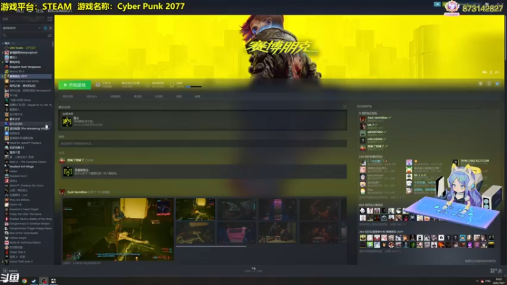This screenshot has width=507, height=285.
Task: Open the fifth game detail tab
Action: pyautogui.click(x=159, y=96)
